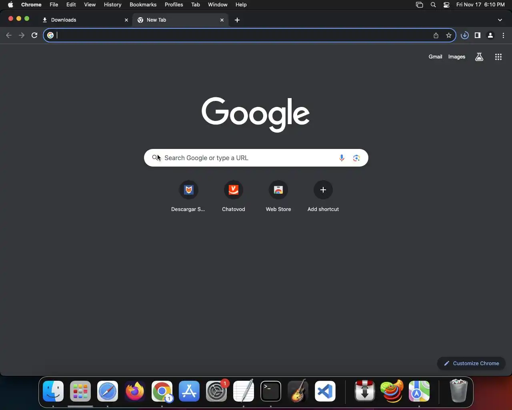Open Chrome's three-dot menu
Image resolution: width=512 pixels, height=410 pixels.
(x=503, y=35)
